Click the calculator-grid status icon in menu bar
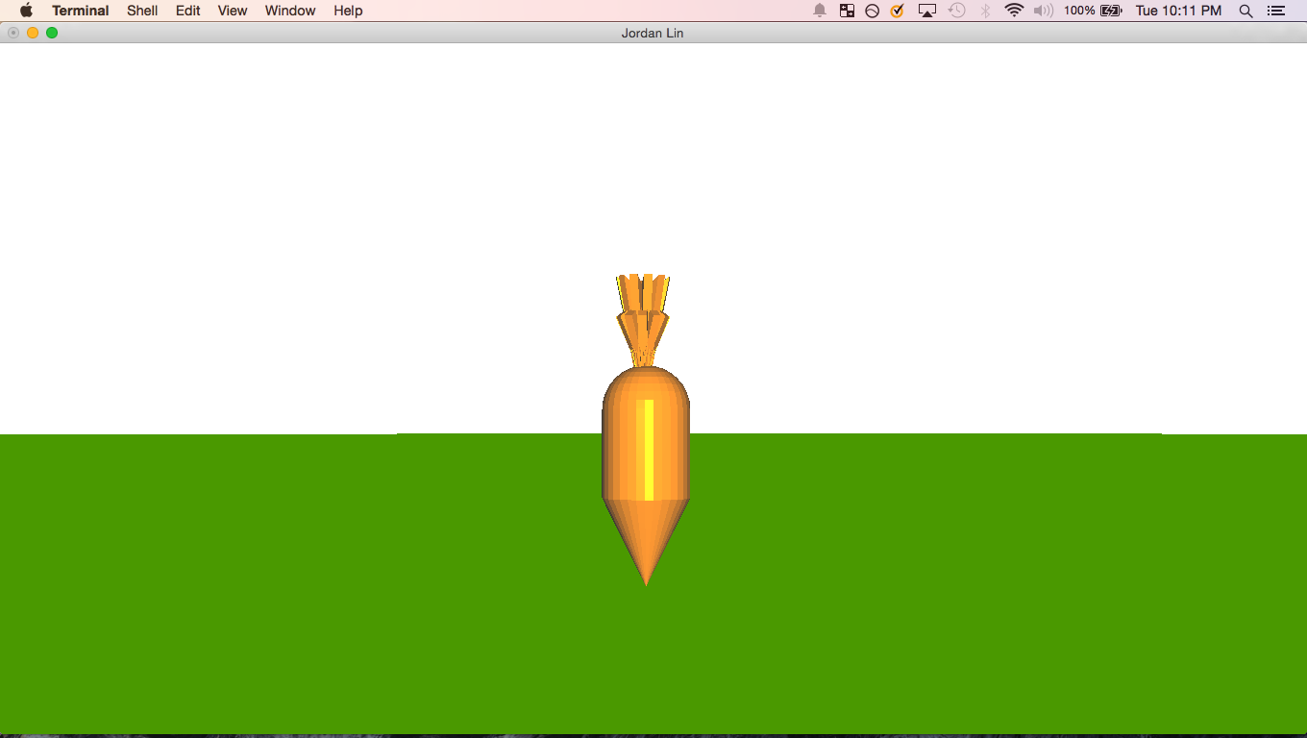Screen dimensions: 1307x738 pos(847,11)
